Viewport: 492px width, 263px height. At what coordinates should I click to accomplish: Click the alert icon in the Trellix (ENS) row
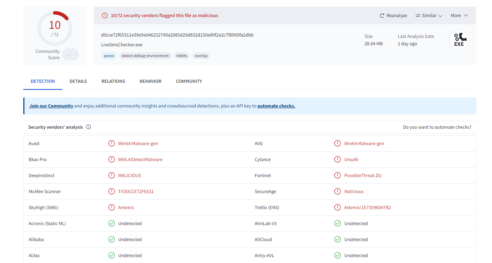click(x=337, y=207)
